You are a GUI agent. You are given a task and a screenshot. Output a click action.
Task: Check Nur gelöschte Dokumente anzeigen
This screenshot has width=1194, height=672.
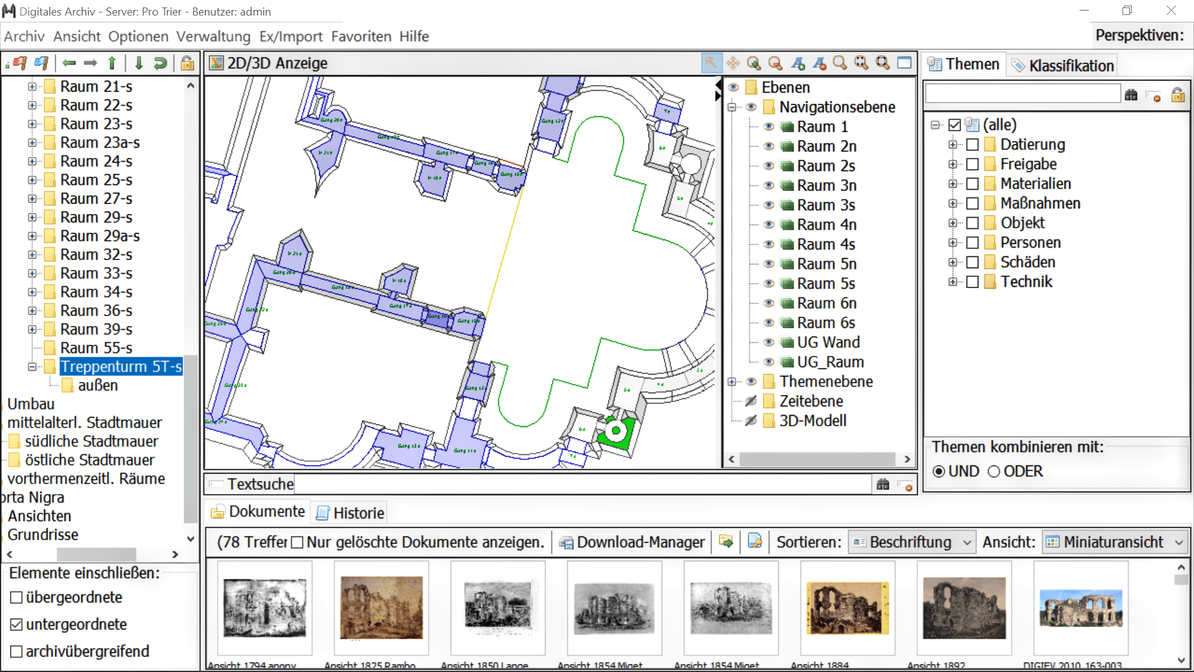pos(297,543)
